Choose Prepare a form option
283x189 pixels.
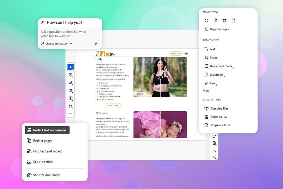click(x=217, y=125)
